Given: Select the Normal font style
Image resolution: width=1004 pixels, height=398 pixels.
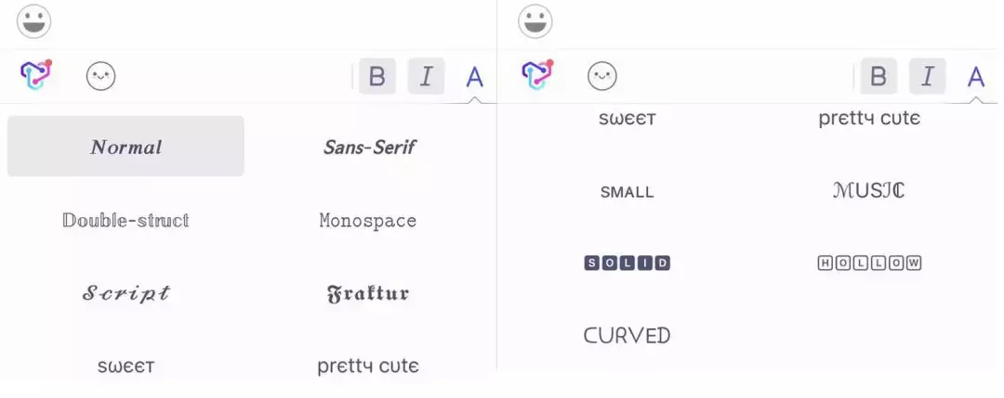Looking at the screenshot, I should click(125, 147).
